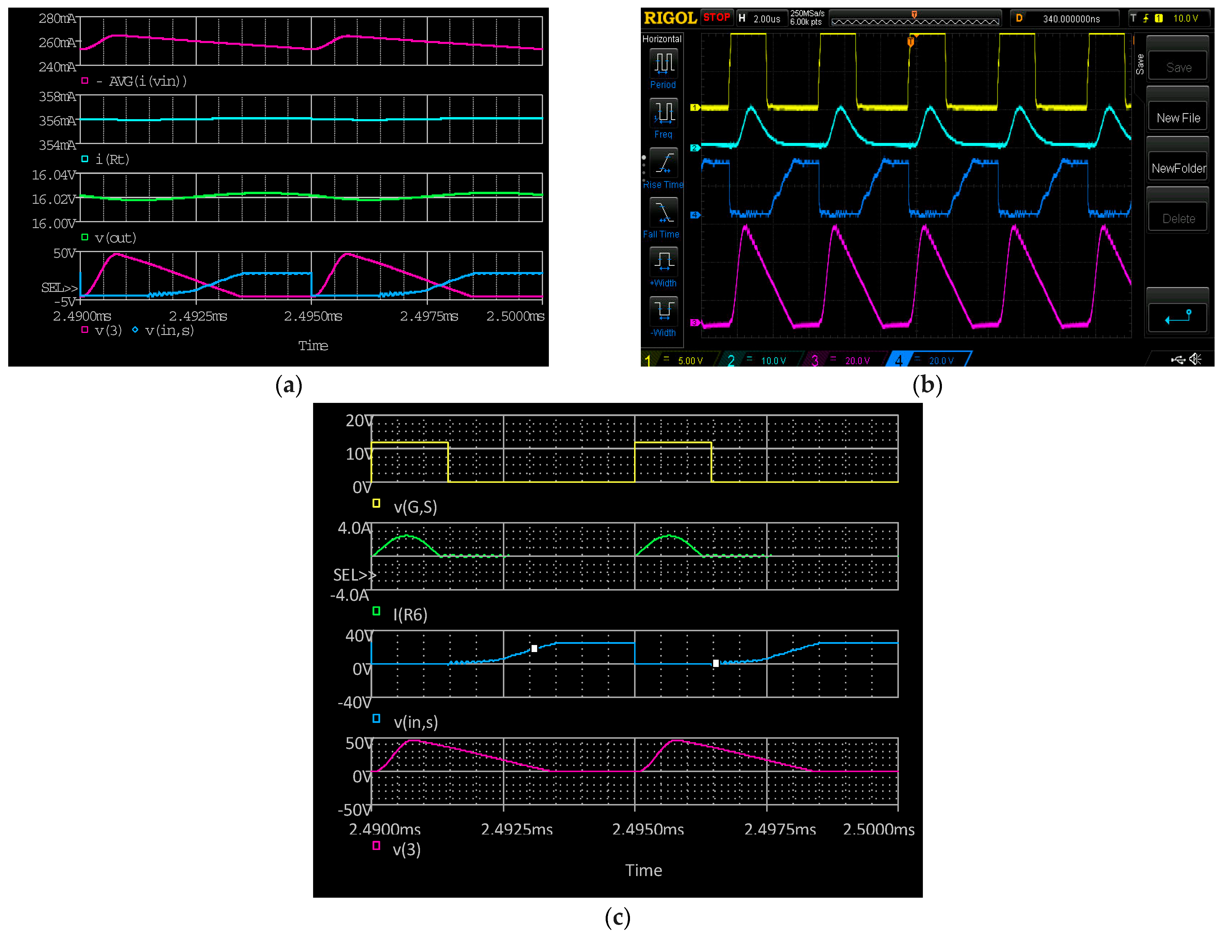Image resolution: width=1226 pixels, height=934 pixels.
Task: Click the blue v(in,s) legend marker in plot (c)
Action: pos(376,718)
